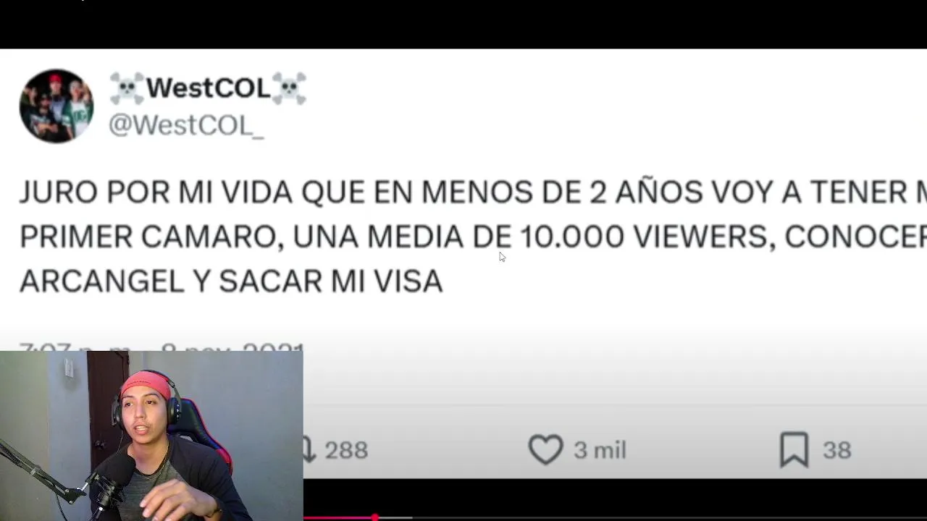Open the @WestCOL_ handle link

coord(186,124)
